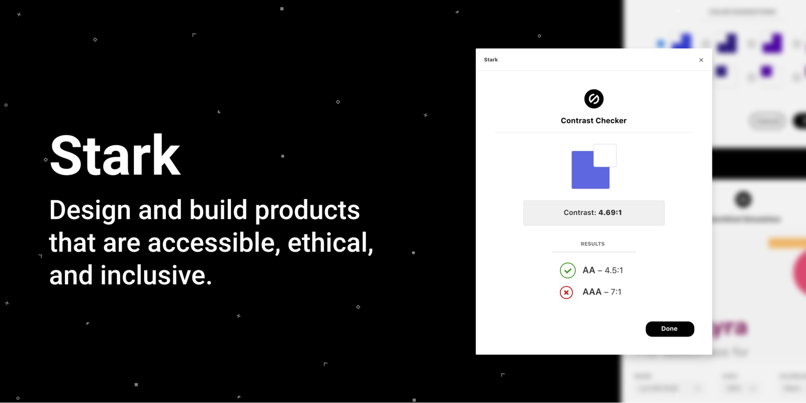The image size is (806, 403).
Task: Open the first blurred dropdown at bottom
Action: click(x=669, y=388)
